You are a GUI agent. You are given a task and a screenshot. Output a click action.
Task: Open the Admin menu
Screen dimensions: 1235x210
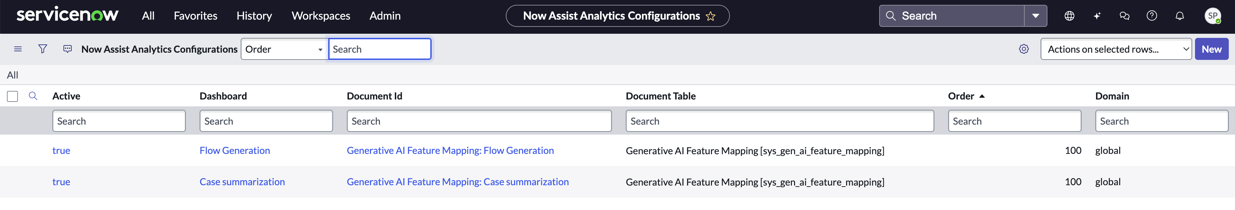385,16
